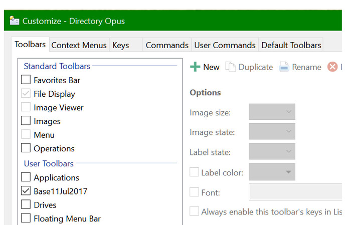Check Always enable this toolbar's keys

click(195, 211)
